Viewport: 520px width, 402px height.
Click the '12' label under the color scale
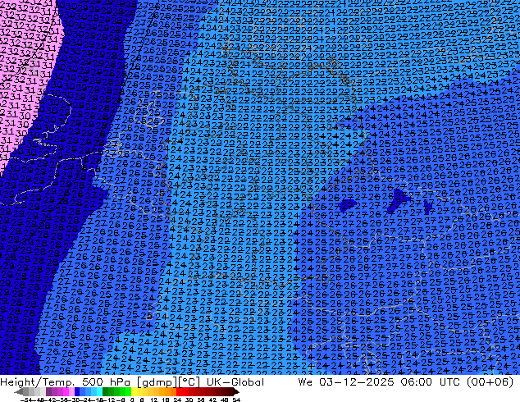pos(153,400)
